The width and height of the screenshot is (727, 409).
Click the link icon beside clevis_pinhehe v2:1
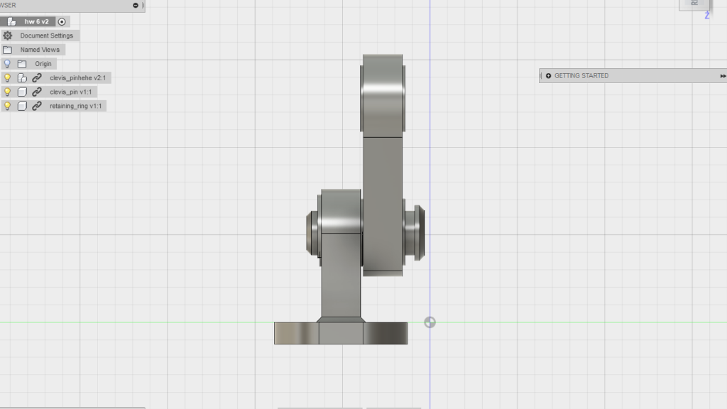(x=37, y=77)
